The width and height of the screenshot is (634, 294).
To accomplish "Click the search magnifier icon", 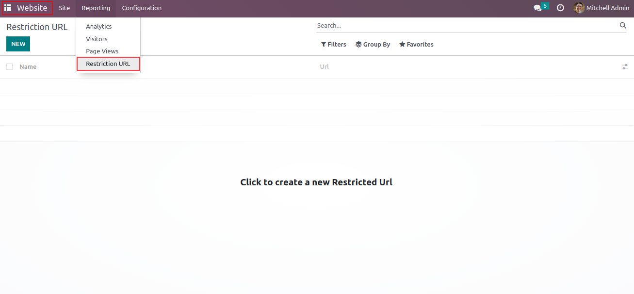I will pos(623,25).
